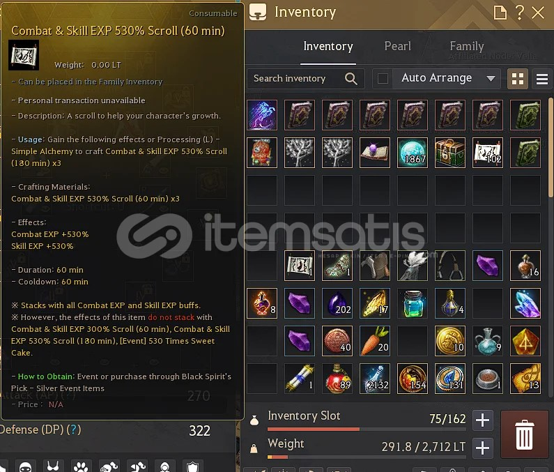Switch to grid view layout
This screenshot has height=472, width=554.
pyautogui.click(x=518, y=79)
